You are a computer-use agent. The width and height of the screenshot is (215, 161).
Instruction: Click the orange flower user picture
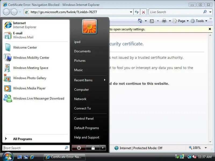point(89,26)
